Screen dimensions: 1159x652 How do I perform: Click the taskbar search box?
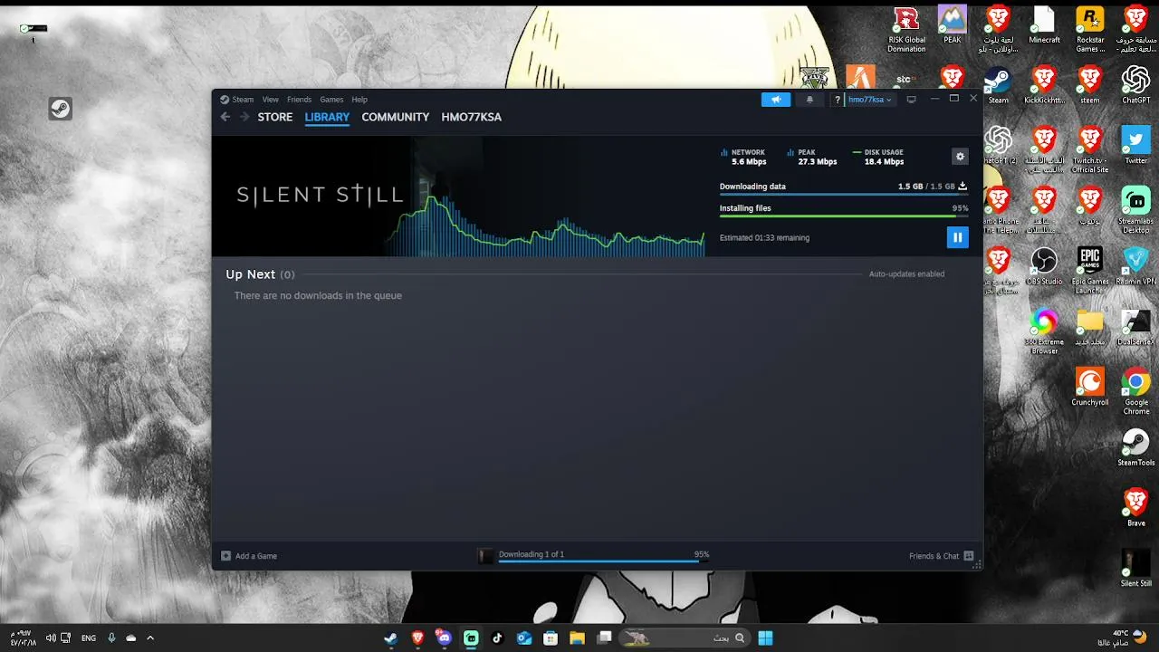pos(685,638)
